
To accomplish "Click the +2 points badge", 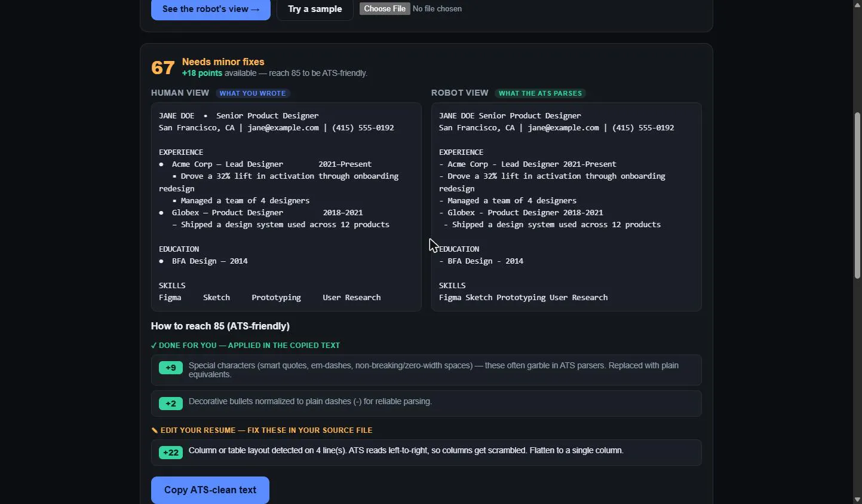I will click(171, 404).
